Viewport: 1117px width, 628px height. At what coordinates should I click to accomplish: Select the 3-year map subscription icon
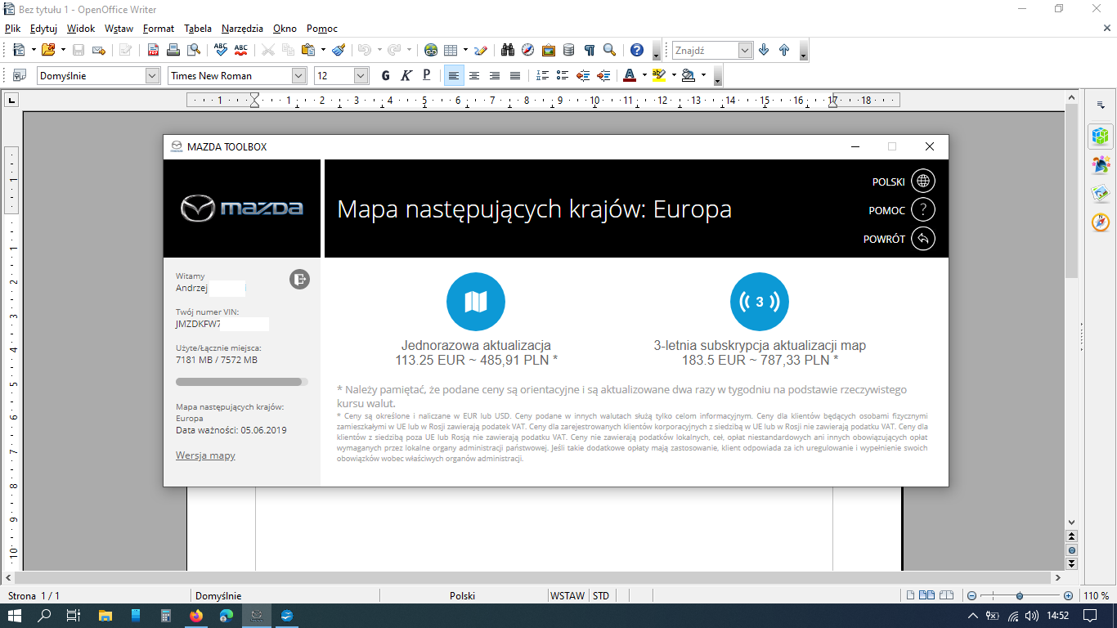tap(759, 302)
